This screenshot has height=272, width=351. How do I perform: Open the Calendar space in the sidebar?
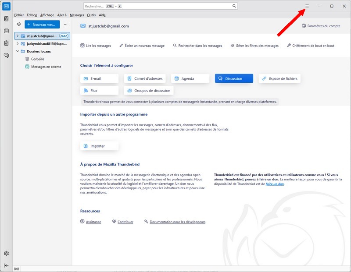point(6,31)
